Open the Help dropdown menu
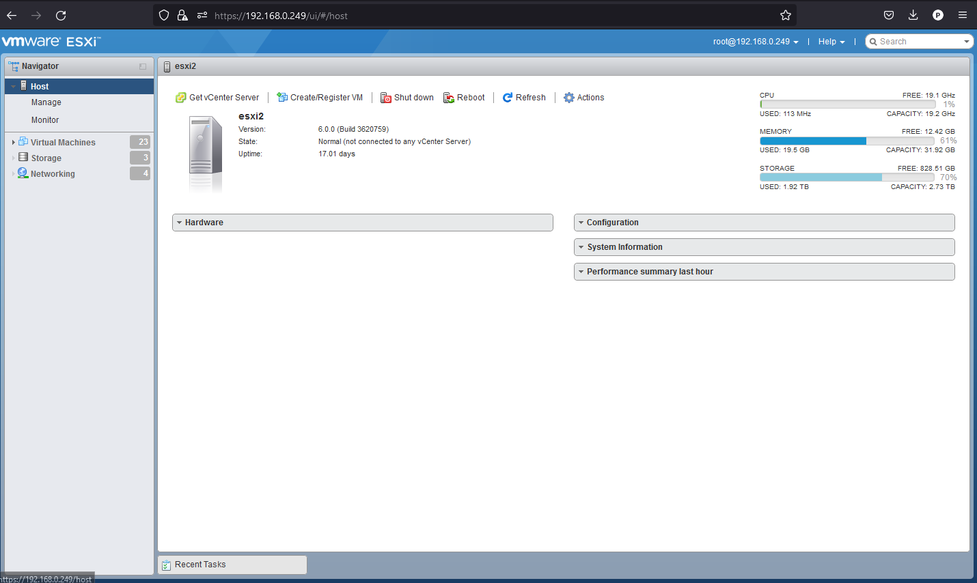 coord(831,42)
